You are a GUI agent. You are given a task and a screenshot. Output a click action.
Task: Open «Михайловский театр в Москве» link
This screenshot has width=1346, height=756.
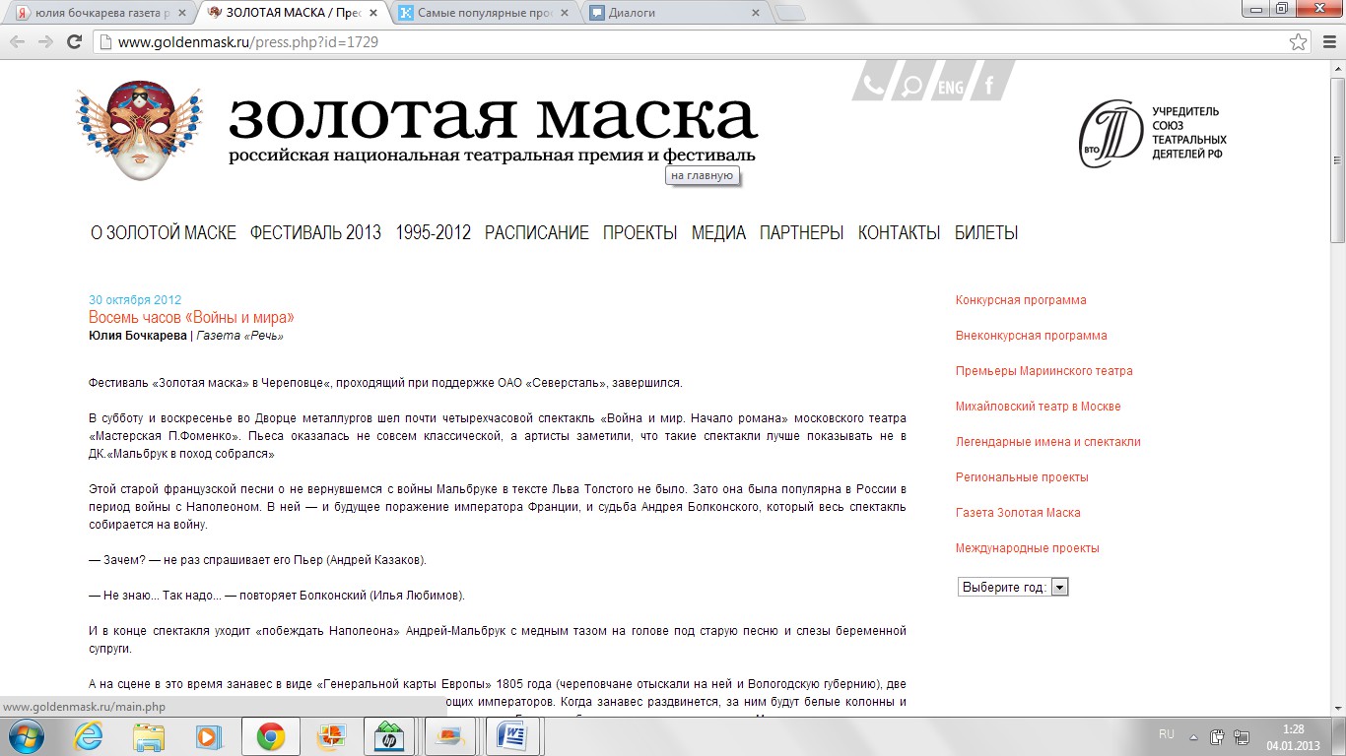click(1039, 407)
